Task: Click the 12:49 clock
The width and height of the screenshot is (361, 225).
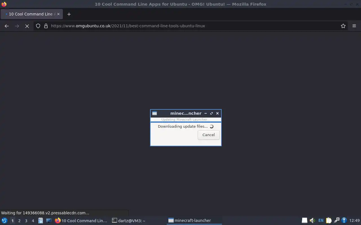Action: [355, 220]
